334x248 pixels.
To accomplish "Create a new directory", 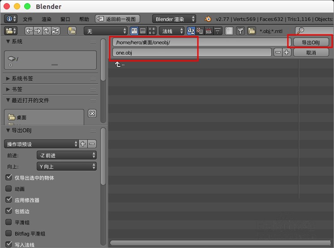I will click(x=72, y=31).
